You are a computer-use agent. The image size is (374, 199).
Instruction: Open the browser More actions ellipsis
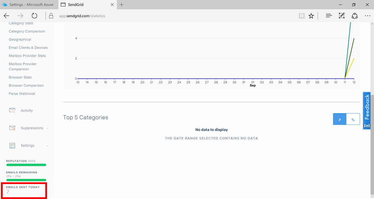[x=368, y=16]
